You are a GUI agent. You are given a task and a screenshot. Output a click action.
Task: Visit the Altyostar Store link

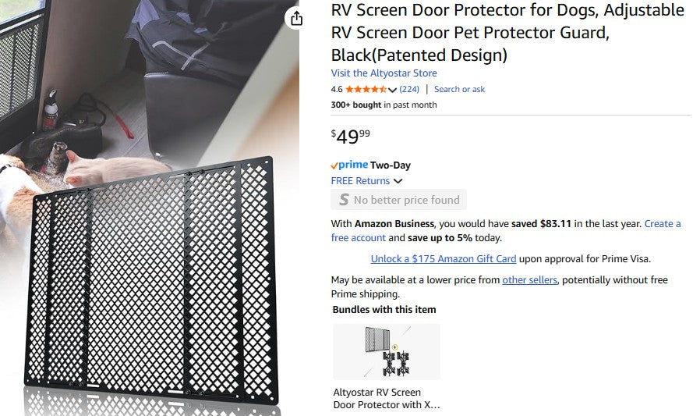[384, 73]
